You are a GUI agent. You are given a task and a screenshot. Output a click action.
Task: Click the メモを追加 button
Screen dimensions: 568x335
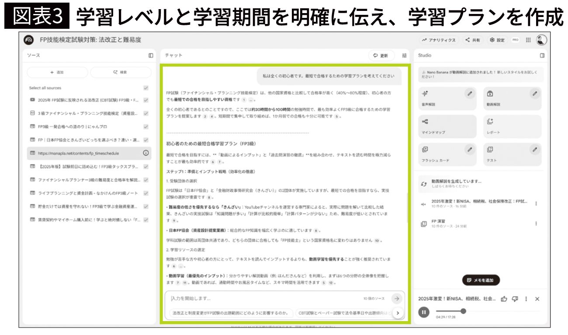(481, 280)
